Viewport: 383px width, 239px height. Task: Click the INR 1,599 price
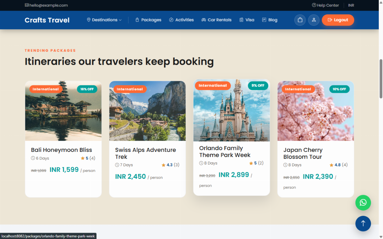(x=64, y=169)
